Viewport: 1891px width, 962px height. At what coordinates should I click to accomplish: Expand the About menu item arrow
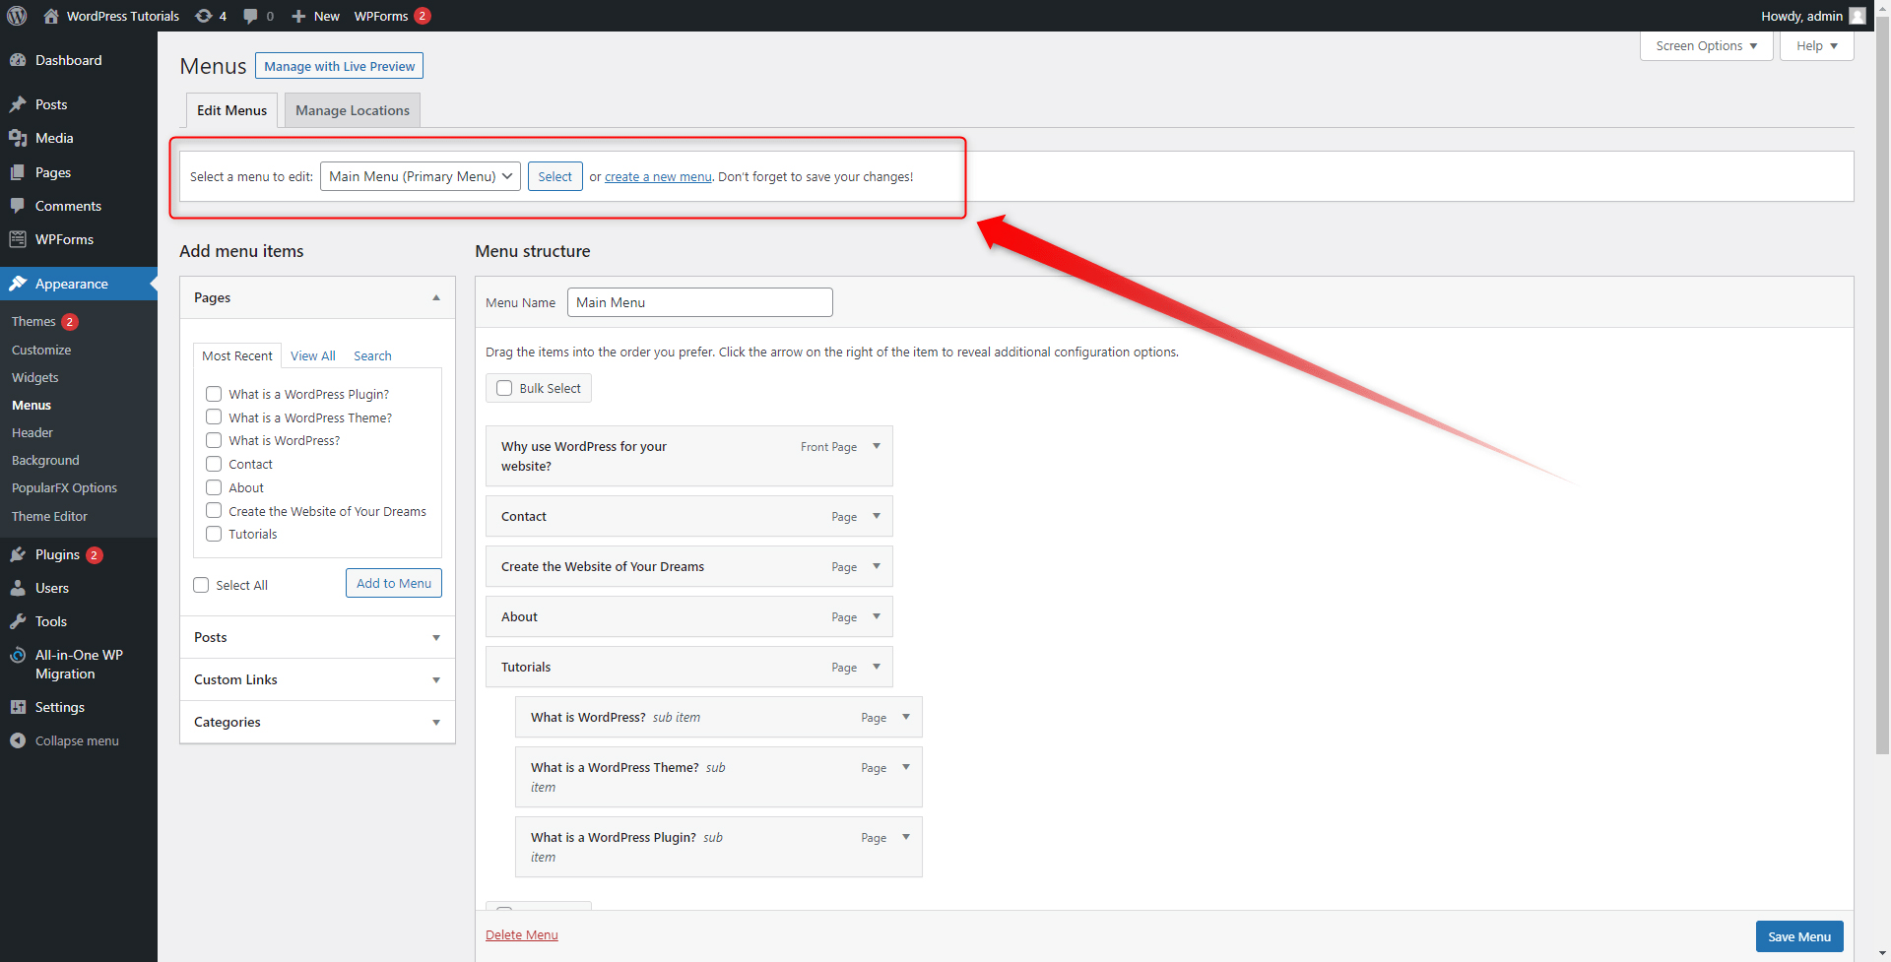pyautogui.click(x=877, y=616)
